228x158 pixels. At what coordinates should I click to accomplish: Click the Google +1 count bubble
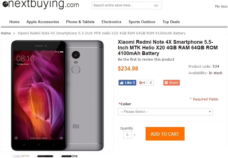tap(151, 83)
